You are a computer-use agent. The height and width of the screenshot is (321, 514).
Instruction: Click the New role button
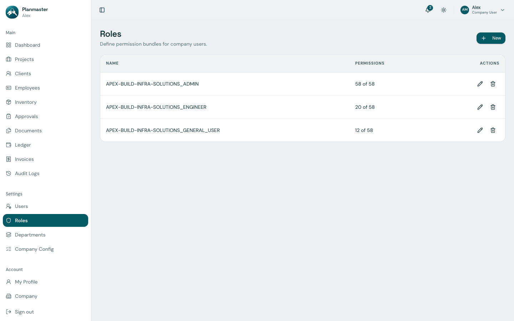pyautogui.click(x=491, y=38)
